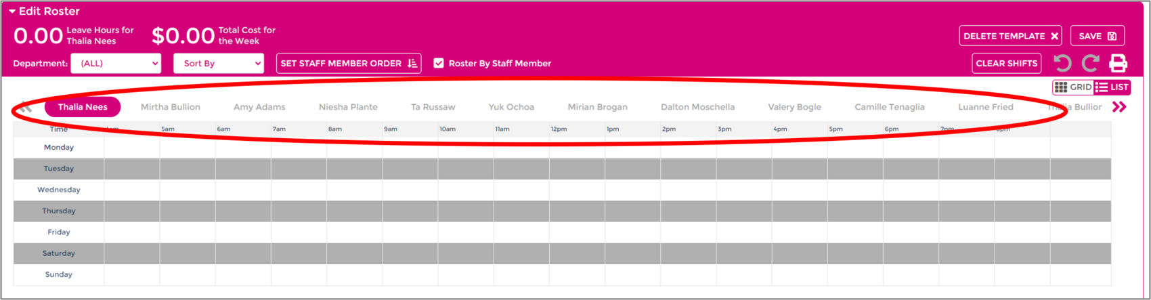The image size is (1151, 300).
Task: Switch to LIST view
Action: coord(1112,87)
